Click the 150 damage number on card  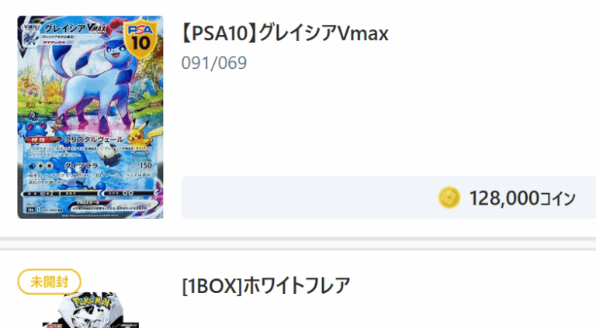coord(146,165)
